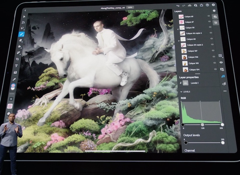Click the 120% zoom level badge
Viewport: 240px width, 175px height.
[130, 7]
